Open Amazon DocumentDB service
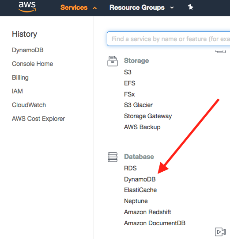Viewport: 230px width, 239px height. [x=155, y=223]
